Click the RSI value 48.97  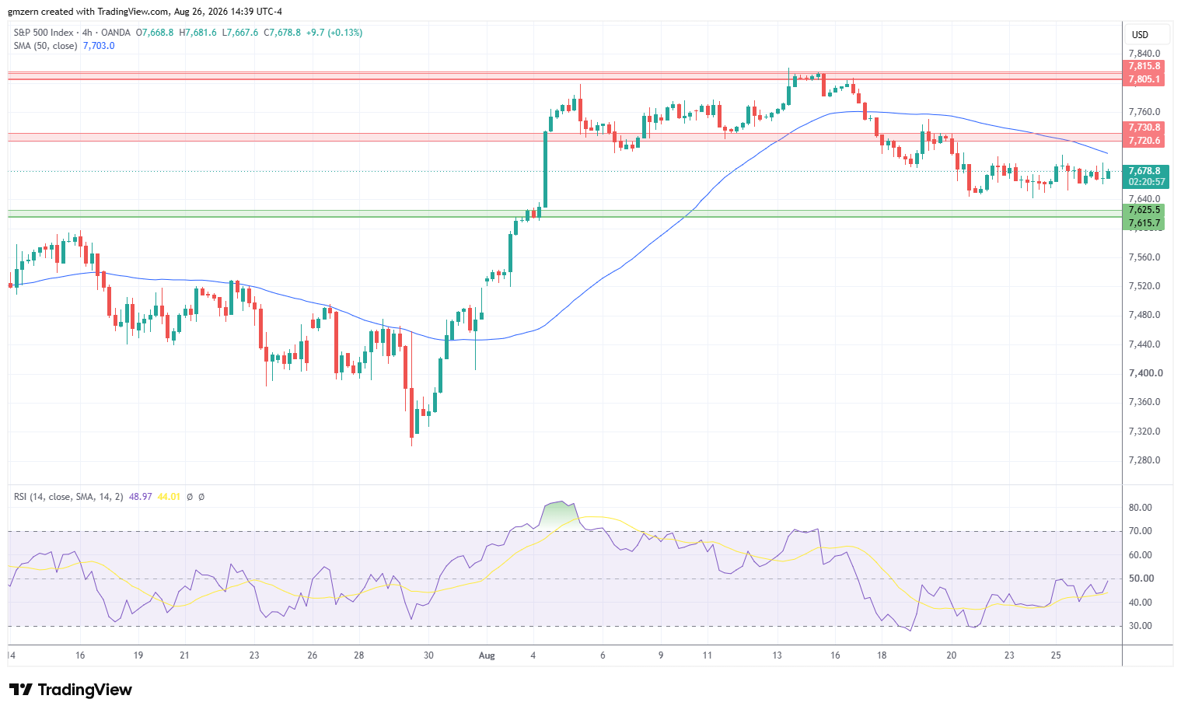pyautogui.click(x=141, y=497)
